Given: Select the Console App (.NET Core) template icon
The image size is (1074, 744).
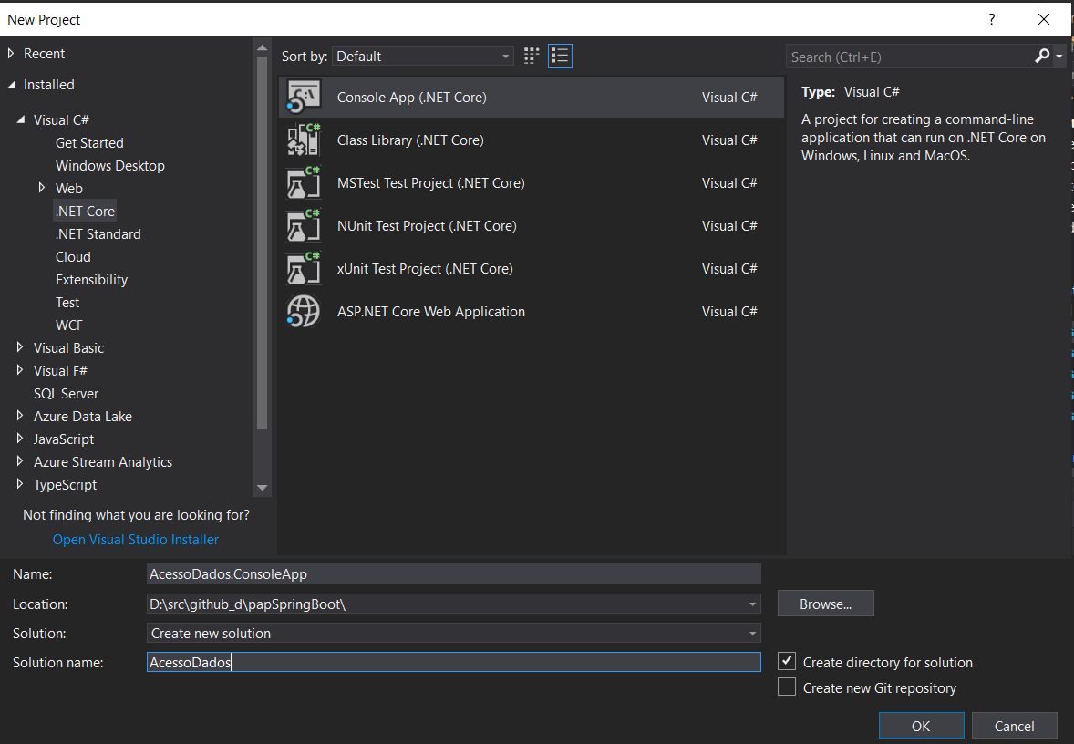Looking at the screenshot, I should pos(304,98).
